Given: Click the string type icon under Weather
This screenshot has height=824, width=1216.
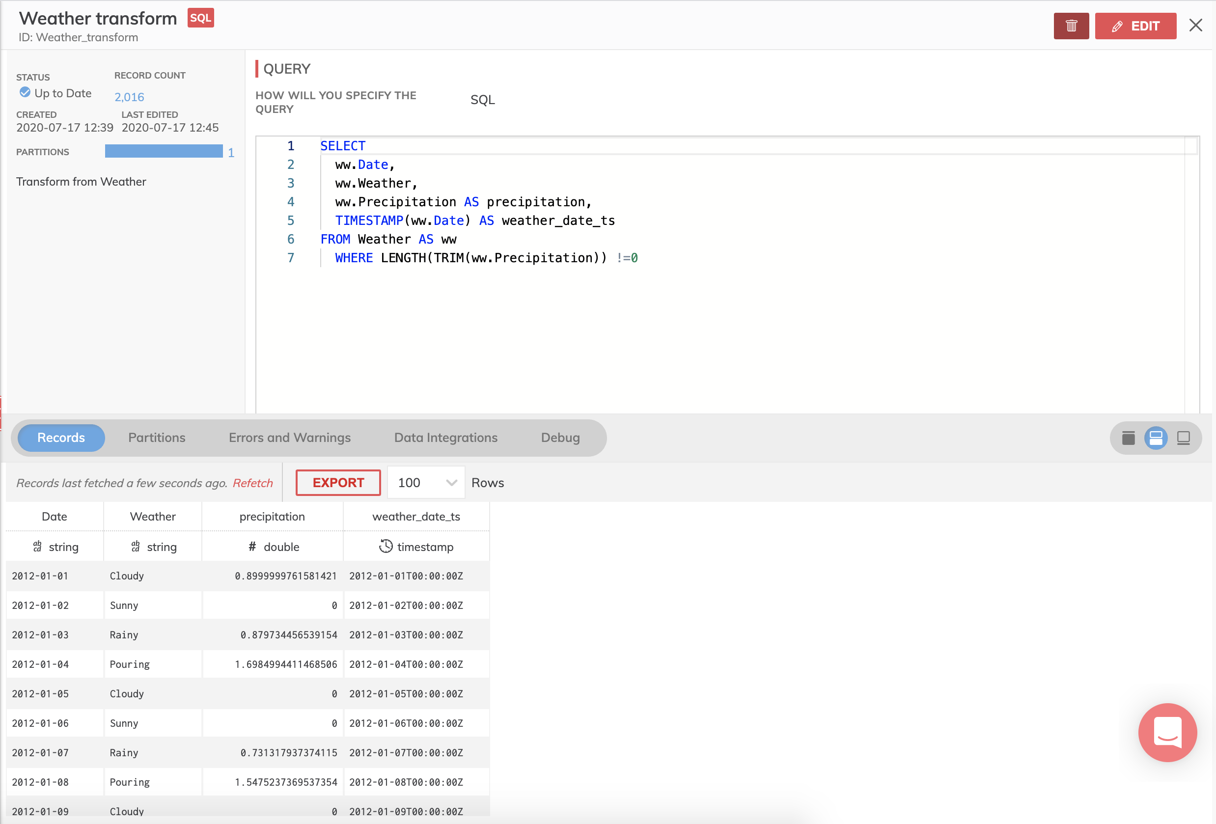Looking at the screenshot, I should point(136,547).
